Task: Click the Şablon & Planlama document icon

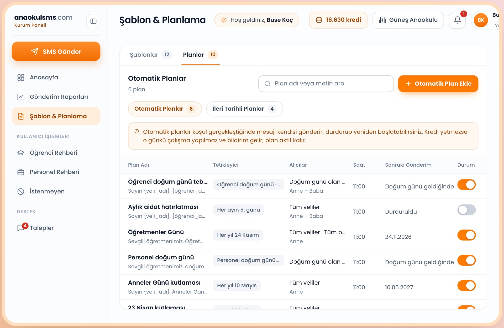Action: (x=21, y=116)
